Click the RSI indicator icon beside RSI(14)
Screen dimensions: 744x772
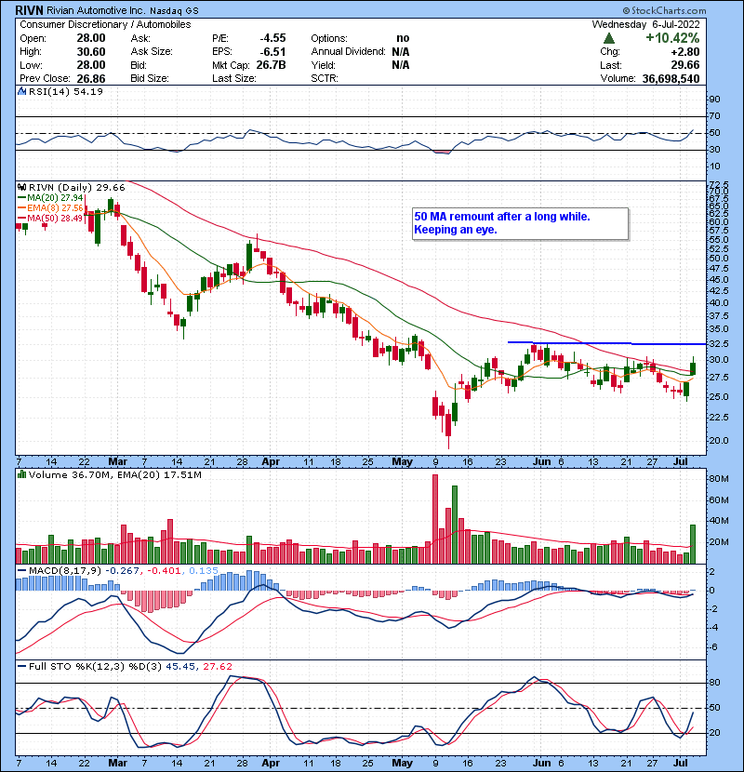point(21,91)
